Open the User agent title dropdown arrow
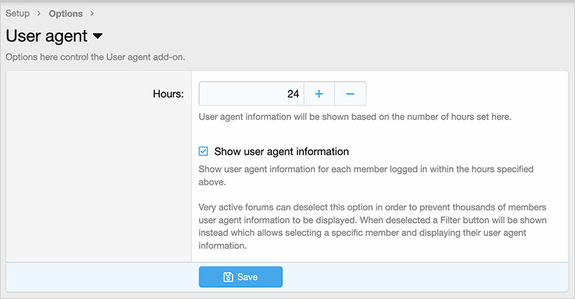 98,36
